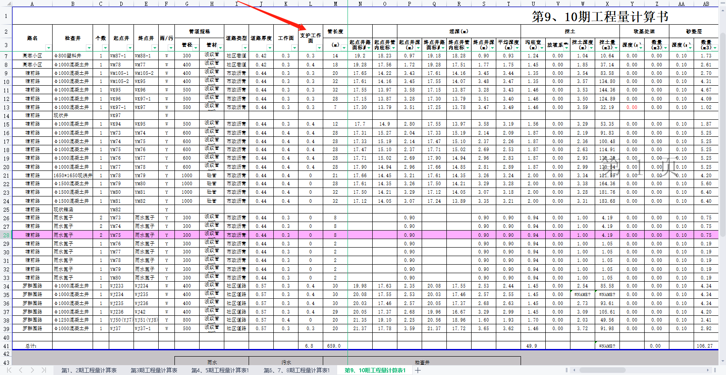
Task: Click the 1650*1650现浇井 cell
Action: [x=72, y=175]
